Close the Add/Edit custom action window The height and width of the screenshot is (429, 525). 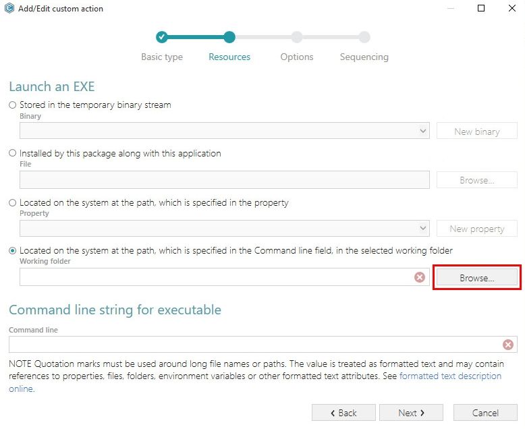click(512, 8)
